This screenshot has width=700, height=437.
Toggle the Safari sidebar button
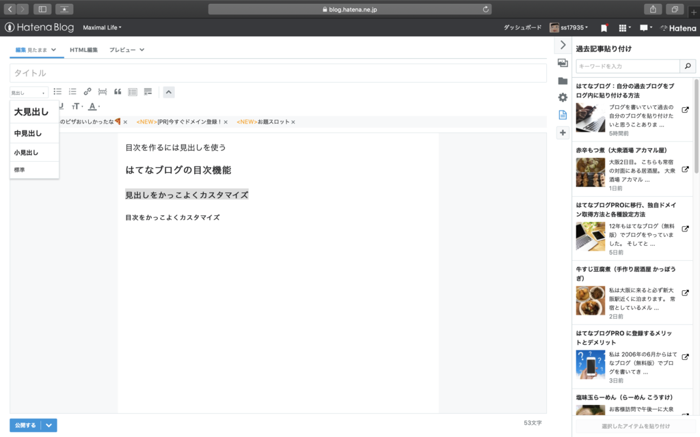pos(42,9)
